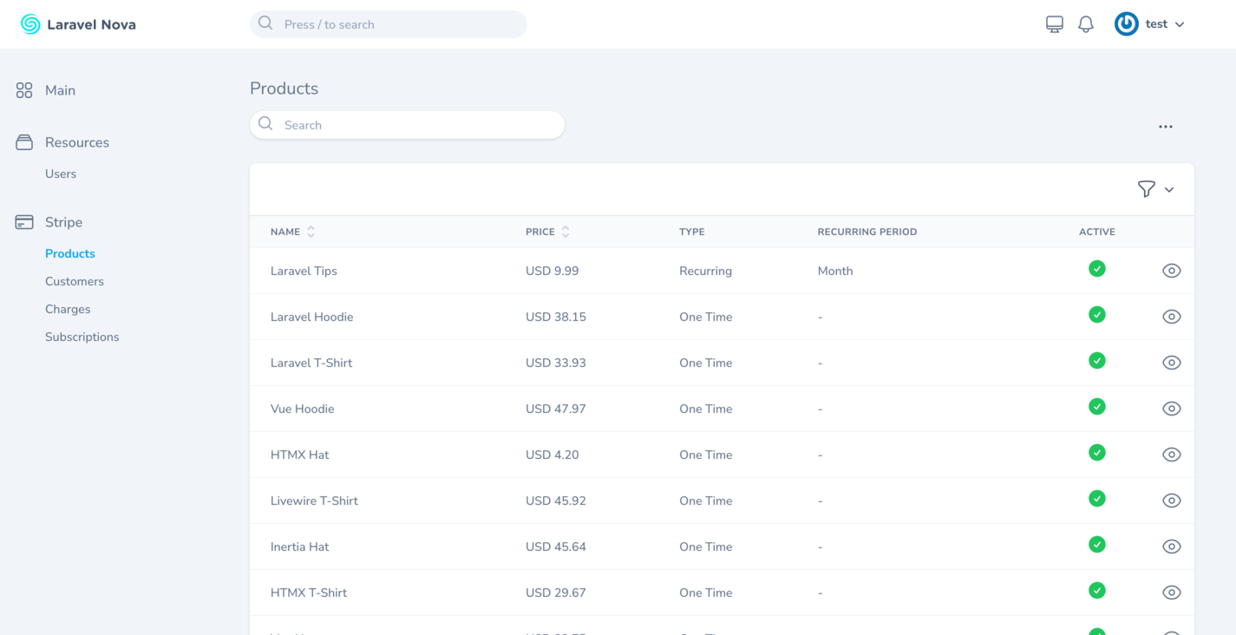This screenshot has width=1236, height=635.
Task: Click the 'Recurring' type cell
Action: coord(706,271)
